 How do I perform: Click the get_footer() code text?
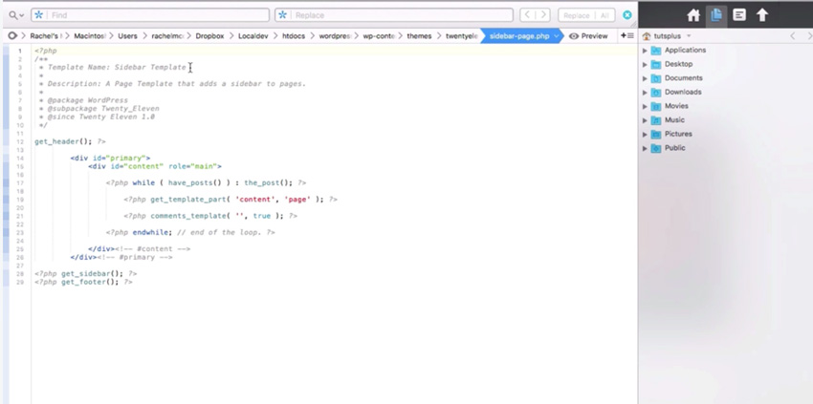90,282
